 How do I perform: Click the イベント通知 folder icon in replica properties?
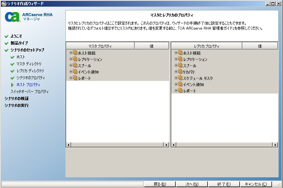180,84
